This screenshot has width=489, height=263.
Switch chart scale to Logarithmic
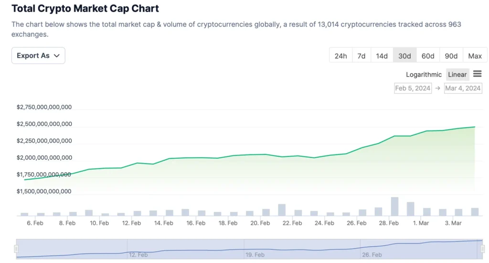point(424,75)
